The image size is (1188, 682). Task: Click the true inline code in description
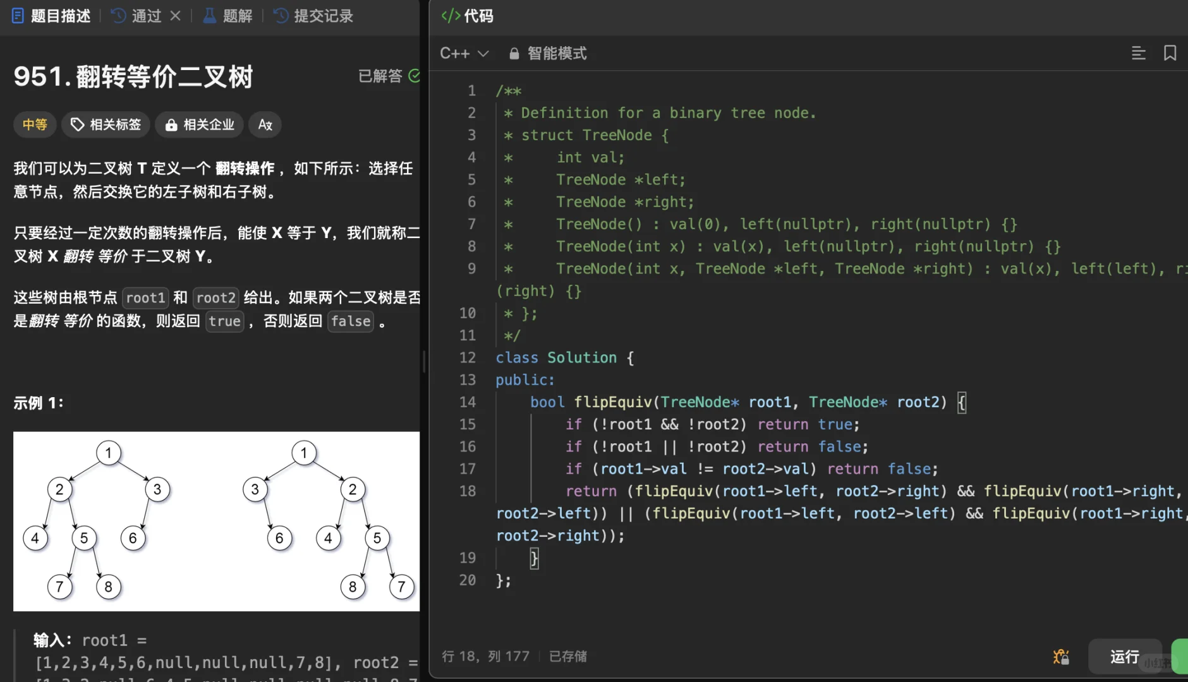(x=225, y=321)
